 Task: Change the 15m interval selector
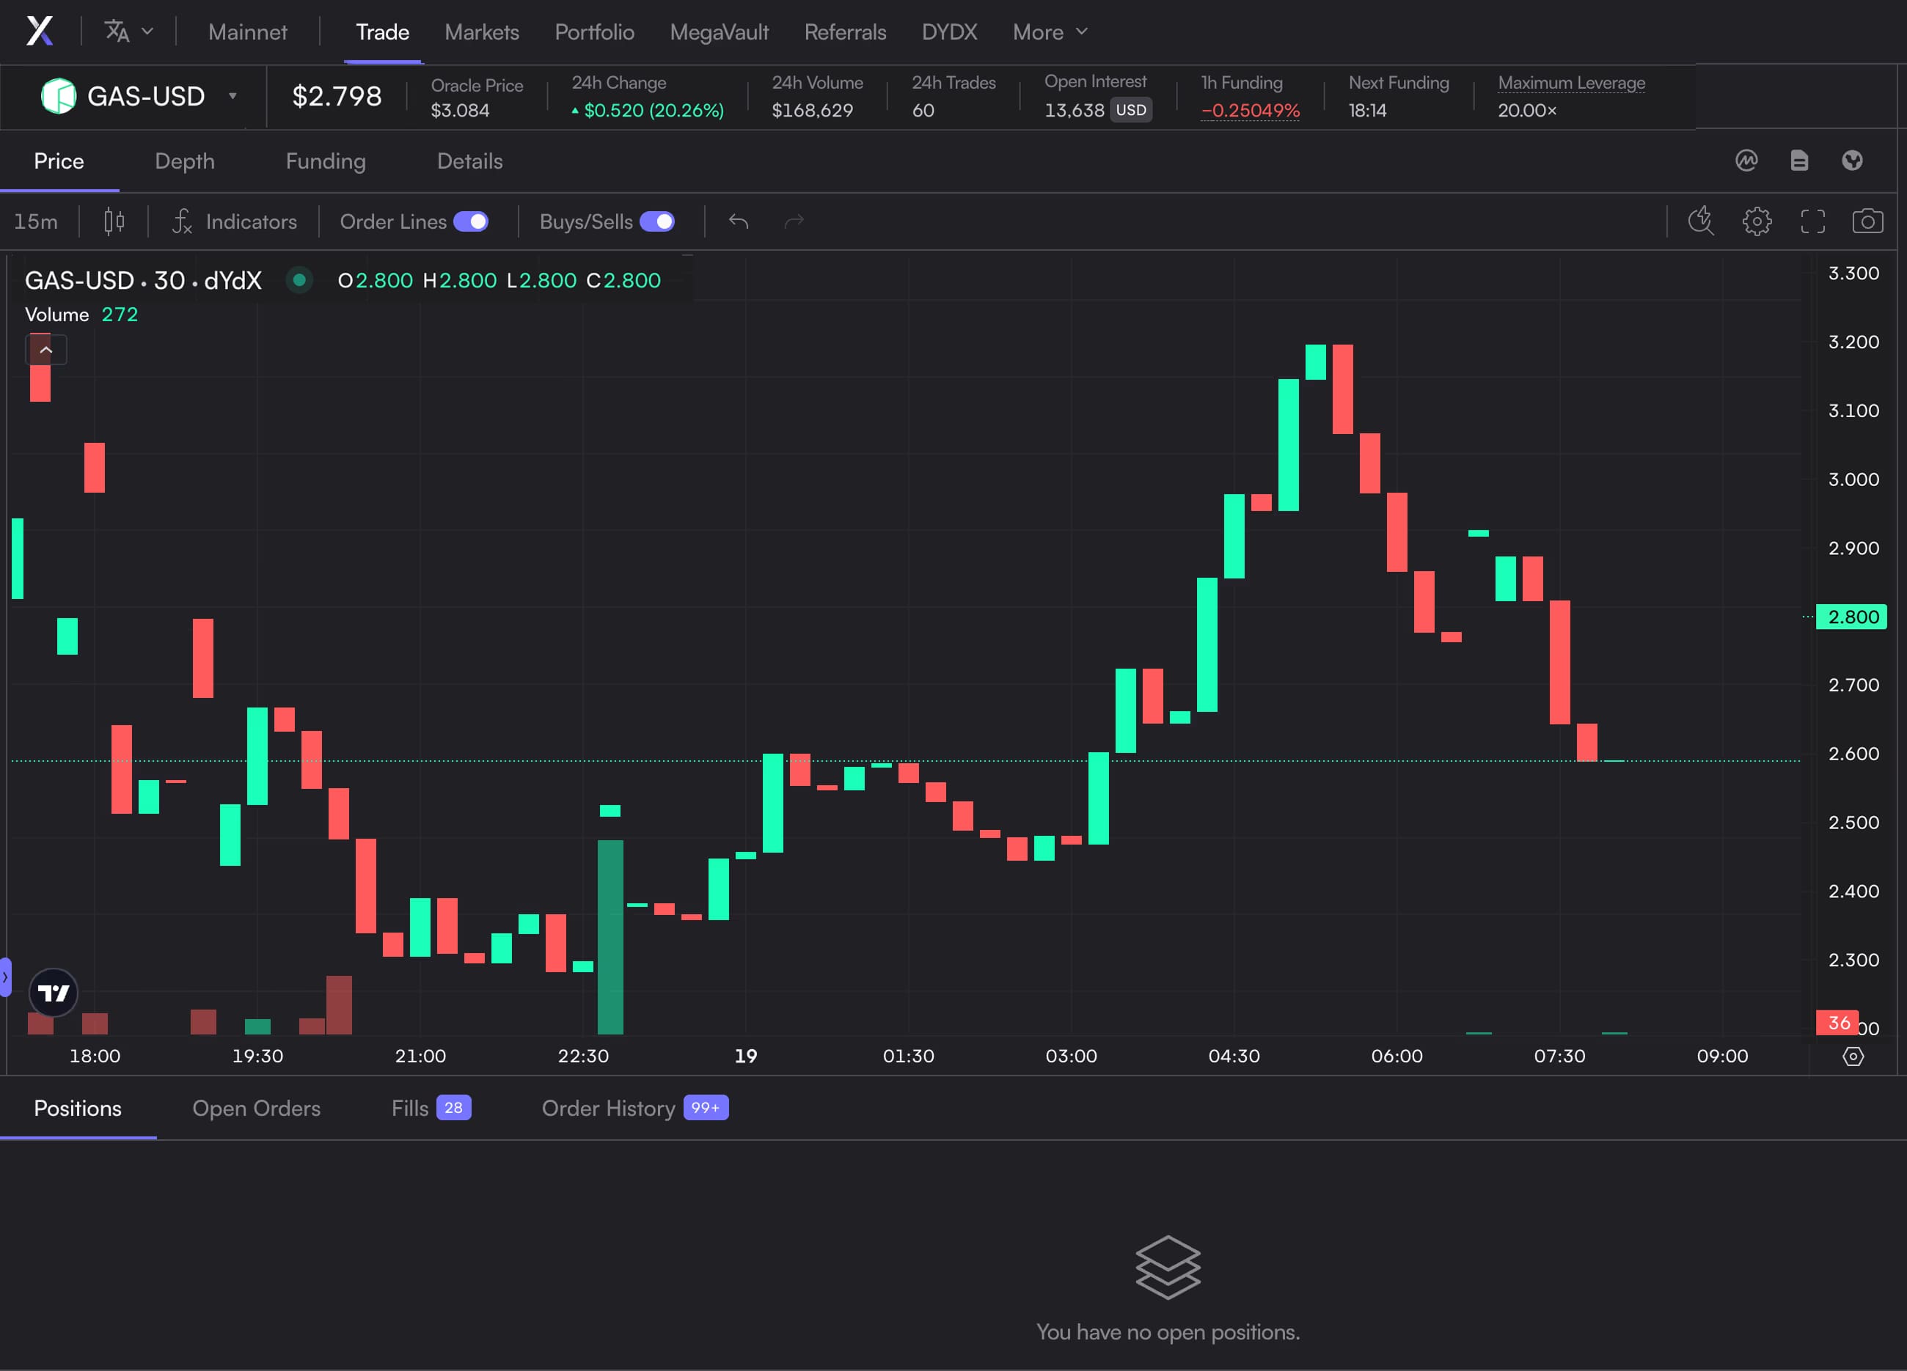tap(36, 222)
